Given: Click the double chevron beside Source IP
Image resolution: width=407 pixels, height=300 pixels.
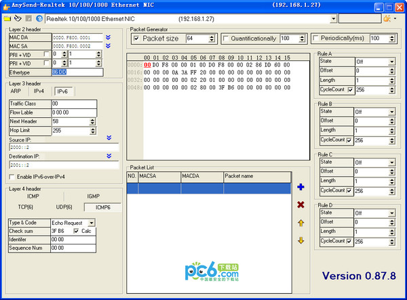Looking at the screenshot, I should point(109,138).
